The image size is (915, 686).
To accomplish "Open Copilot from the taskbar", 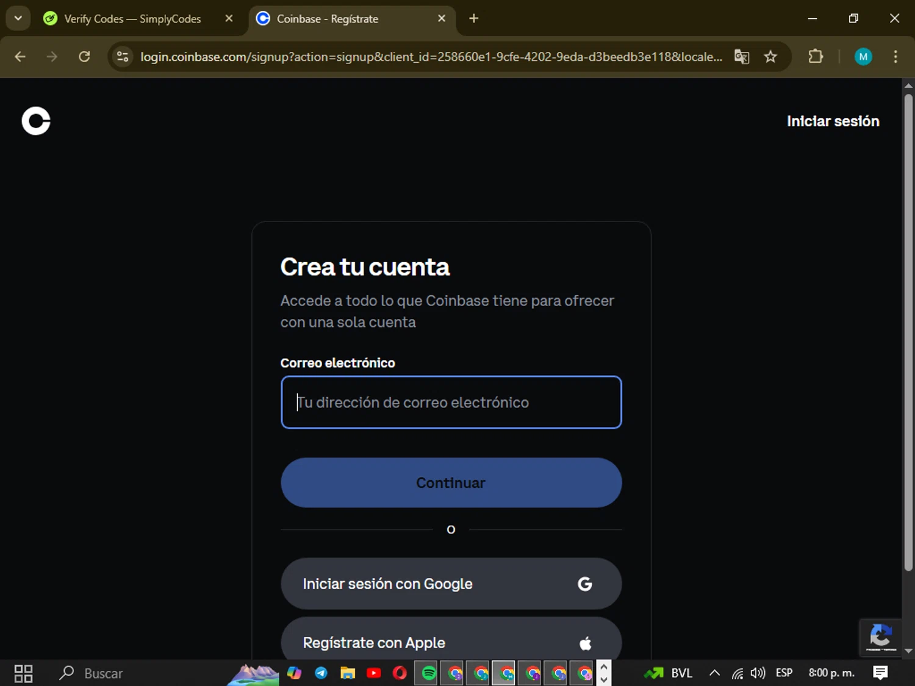I will 295,673.
